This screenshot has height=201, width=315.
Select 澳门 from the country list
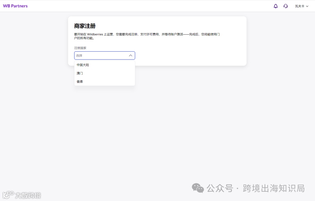104,73
